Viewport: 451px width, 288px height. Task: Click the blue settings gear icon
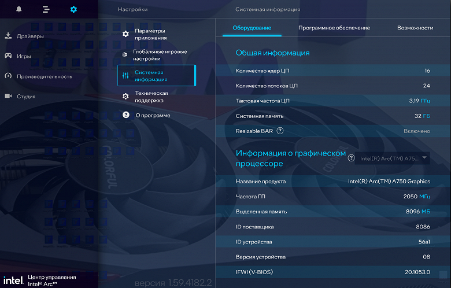(73, 9)
